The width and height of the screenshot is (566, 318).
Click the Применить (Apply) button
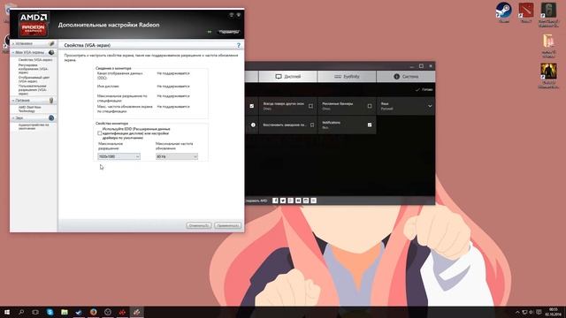[227, 225]
